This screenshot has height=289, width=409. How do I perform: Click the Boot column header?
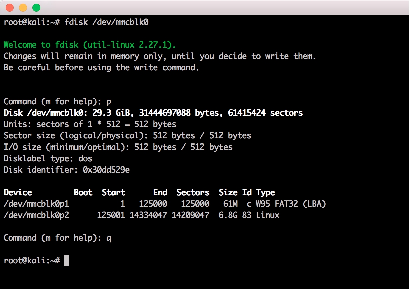coord(82,192)
